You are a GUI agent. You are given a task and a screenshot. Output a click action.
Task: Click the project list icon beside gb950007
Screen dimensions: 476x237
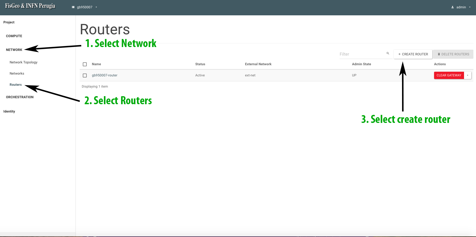tap(73, 7)
